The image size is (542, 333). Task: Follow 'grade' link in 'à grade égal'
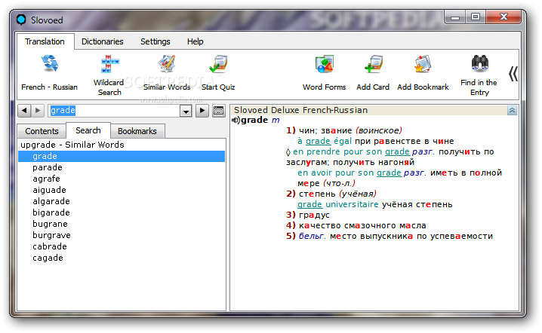(x=318, y=141)
